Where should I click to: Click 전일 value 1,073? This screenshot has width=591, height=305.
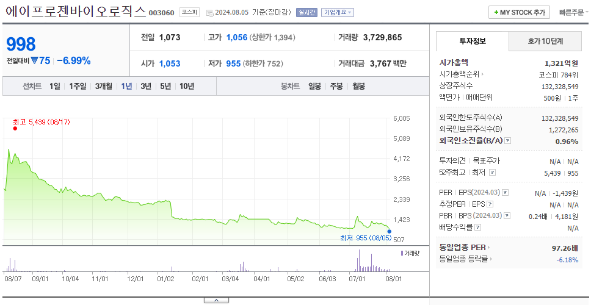170,37
